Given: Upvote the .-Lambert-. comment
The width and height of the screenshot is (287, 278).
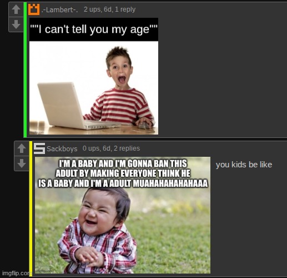Looking at the screenshot, I should click(x=16, y=9).
